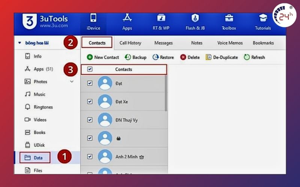Switch to the Voice Memos tab

(x=230, y=43)
